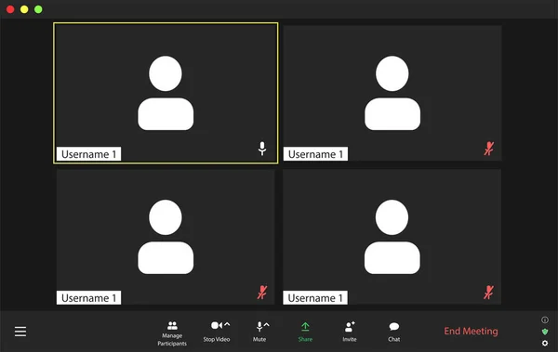Select the bottom-left participant video tile
558x352 pixels.
pos(166,237)
